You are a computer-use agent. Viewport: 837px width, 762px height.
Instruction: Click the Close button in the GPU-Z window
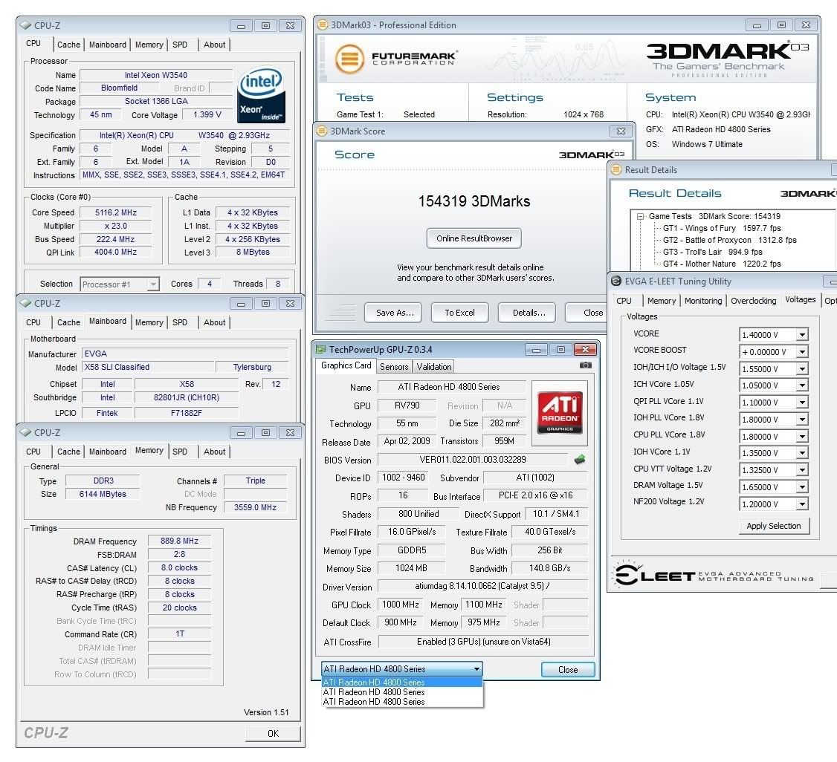coord(568,669)
